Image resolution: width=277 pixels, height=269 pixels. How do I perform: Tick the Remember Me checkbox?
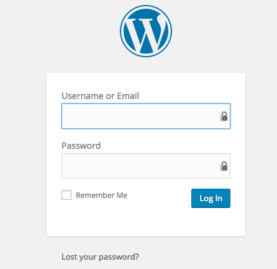click(x=66, y=195)
